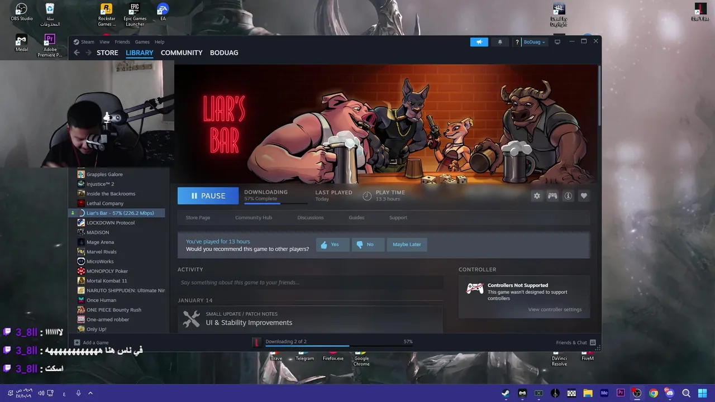Screen dimensions: 715x402
Task: Expand the BoDuag account dropdown
Action: pos(535,42)
